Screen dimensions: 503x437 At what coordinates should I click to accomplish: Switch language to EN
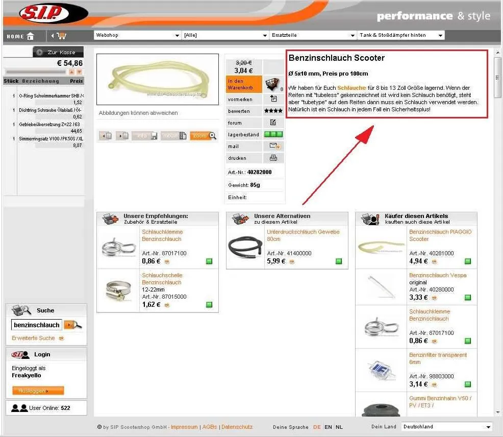pyautogui.click(x=328, y=427)
